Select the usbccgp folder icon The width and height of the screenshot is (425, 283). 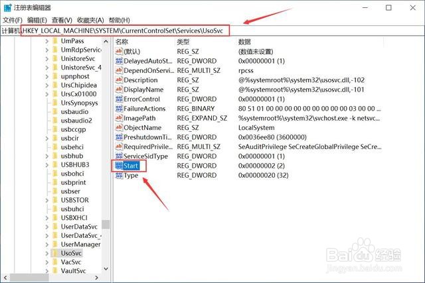pos(55,129)
